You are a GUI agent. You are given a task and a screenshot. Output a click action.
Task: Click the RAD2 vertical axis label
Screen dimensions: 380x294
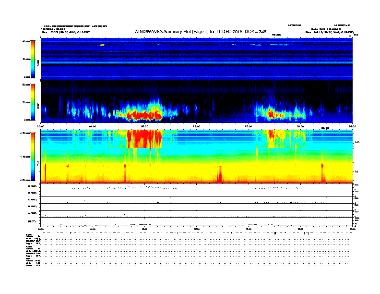tap(38, 63)
